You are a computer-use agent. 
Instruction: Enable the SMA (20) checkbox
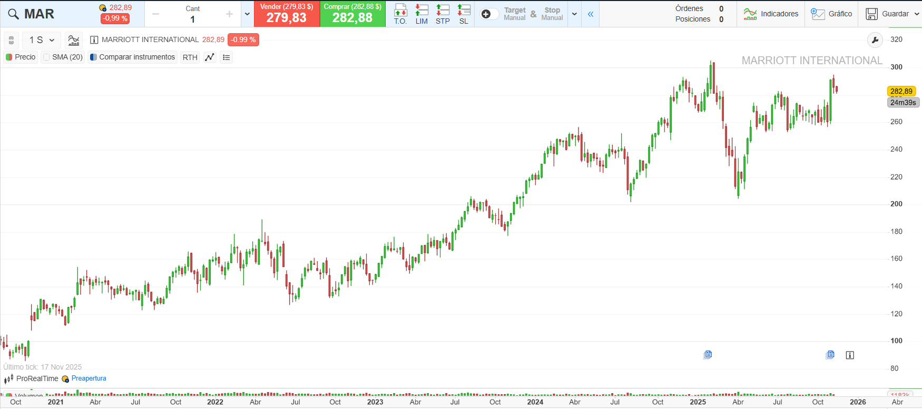(47, 57)
